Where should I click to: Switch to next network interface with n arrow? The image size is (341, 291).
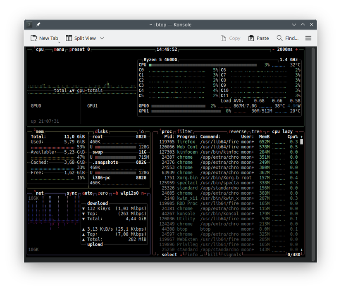pos(144,193)
